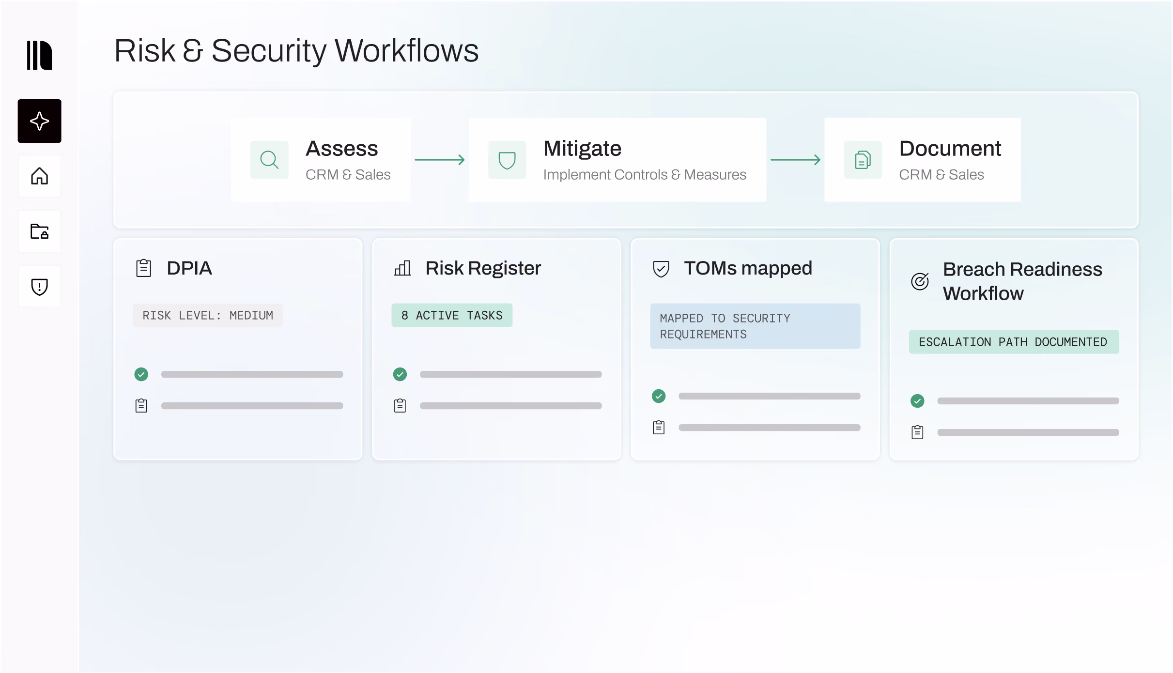The width and height of the screenshot is (1173, 673).
Task: Click the CRM & Sales subtitle under Assess
Action: [348, 175]
